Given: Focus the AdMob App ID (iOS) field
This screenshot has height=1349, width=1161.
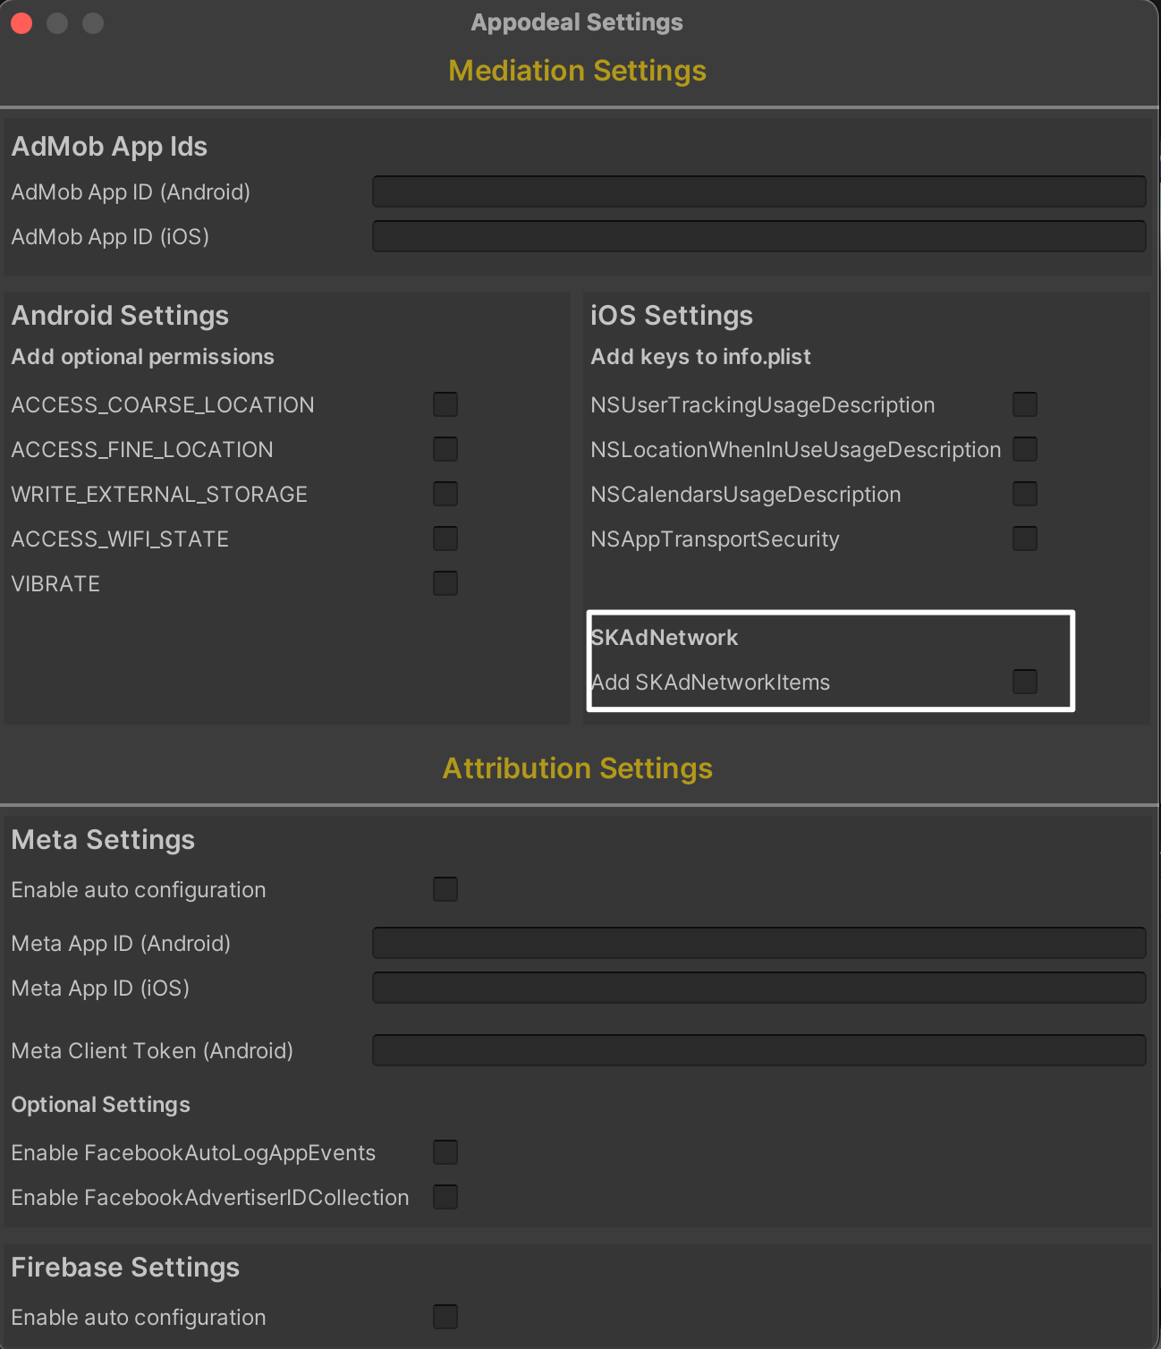Looking at the screenshot, I should pyautogui.click(x=758, y=236).
